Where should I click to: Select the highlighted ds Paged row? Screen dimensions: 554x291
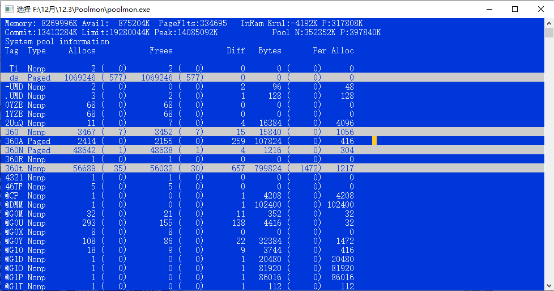pyautogui.click(x=170, y=78)
